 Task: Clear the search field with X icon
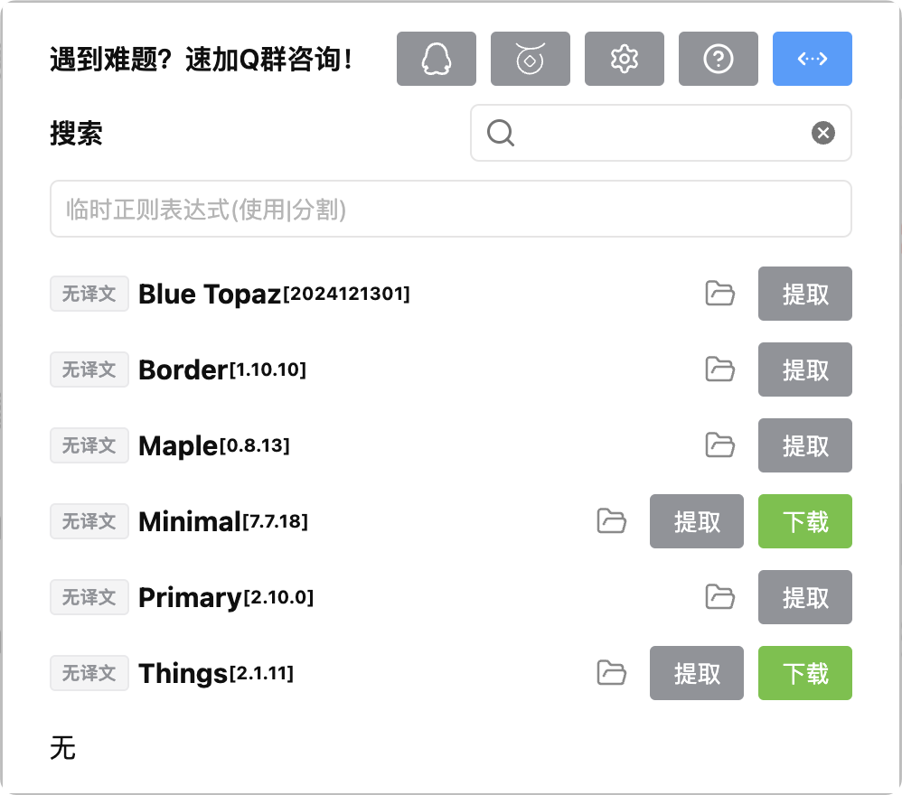(822, 133)
